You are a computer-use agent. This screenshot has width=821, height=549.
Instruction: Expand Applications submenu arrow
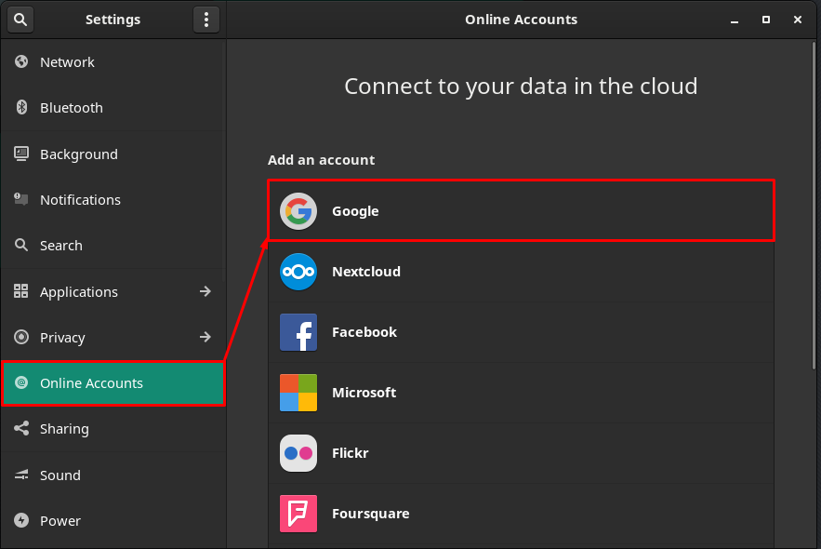205,291
